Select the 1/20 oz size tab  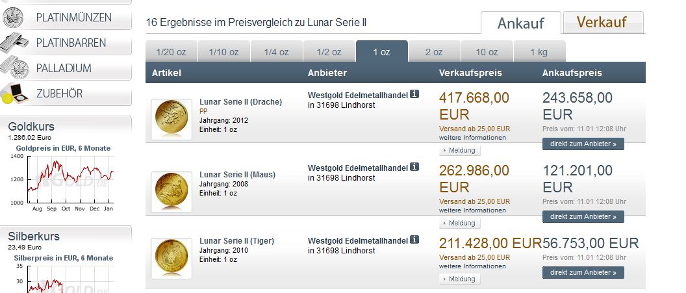pyautogui.click(x=171, y=52)
